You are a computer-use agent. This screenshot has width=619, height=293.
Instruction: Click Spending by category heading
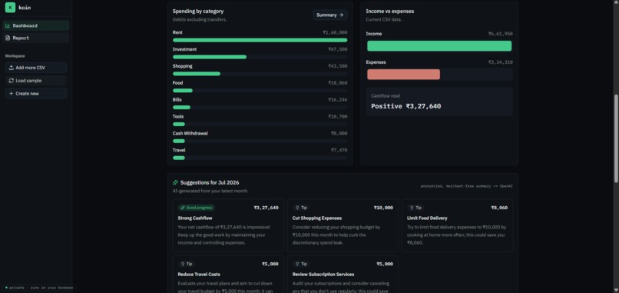[x=198, y=11]
